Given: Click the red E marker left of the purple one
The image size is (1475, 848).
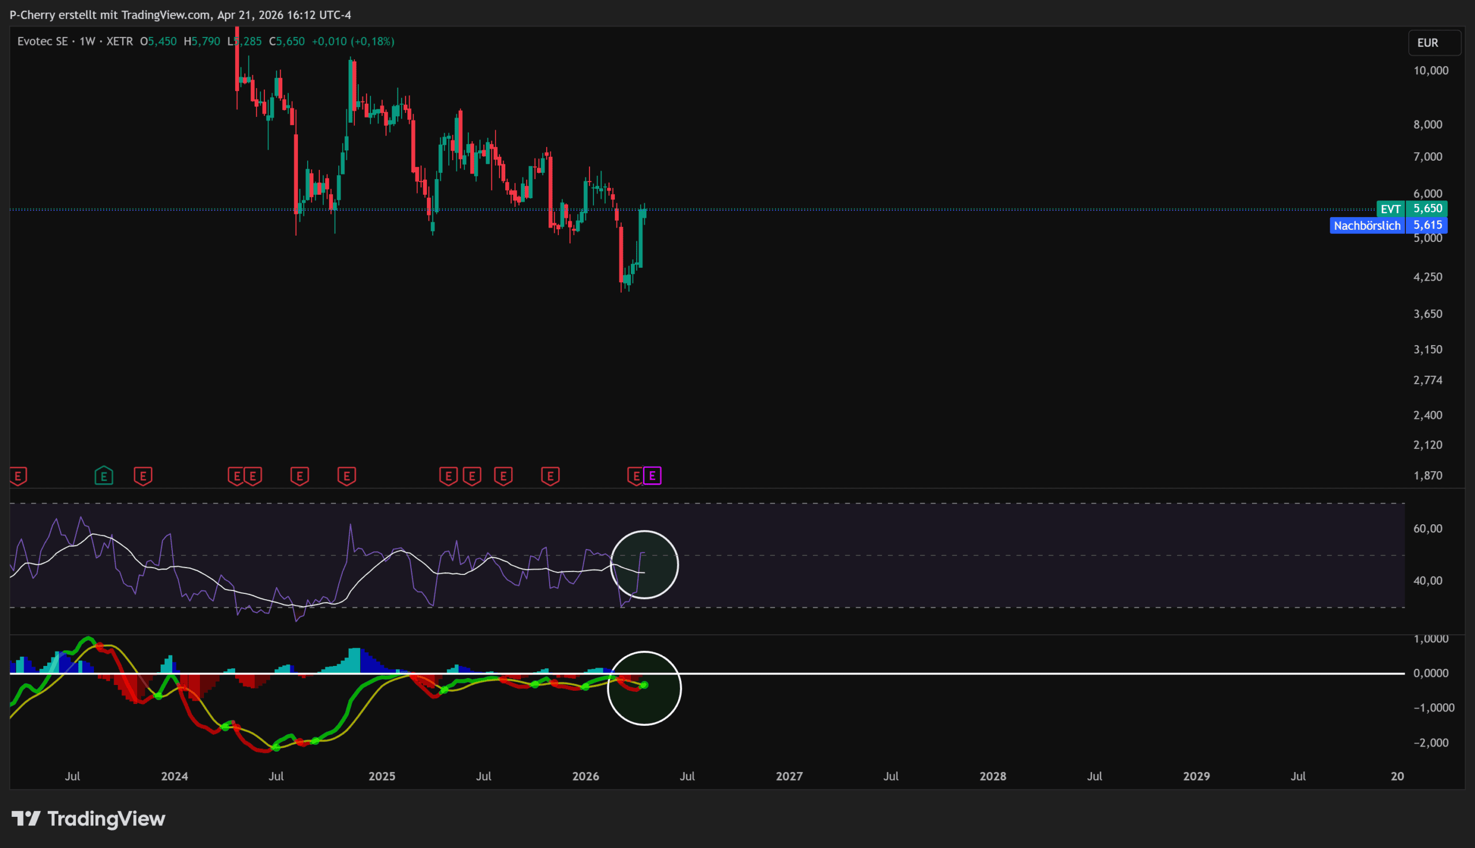Looking at the screenshot, I should point(636,476).
